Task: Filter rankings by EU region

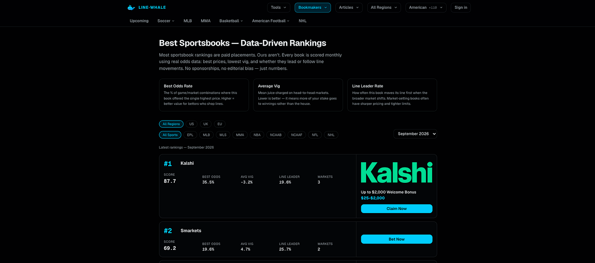Action: (x=220, y=124)
